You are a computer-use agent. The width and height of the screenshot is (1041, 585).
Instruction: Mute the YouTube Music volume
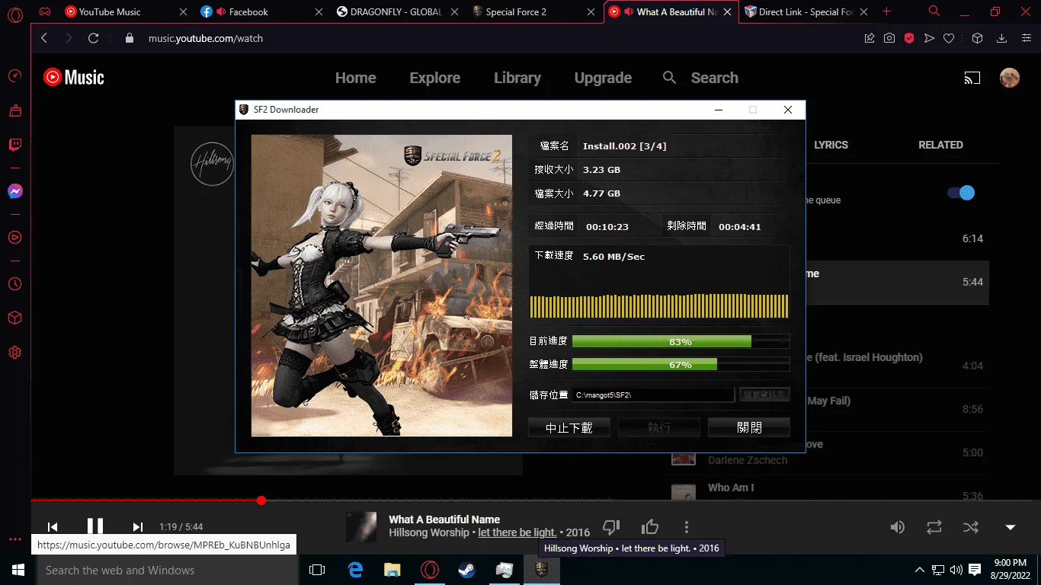tap(898, 527)
